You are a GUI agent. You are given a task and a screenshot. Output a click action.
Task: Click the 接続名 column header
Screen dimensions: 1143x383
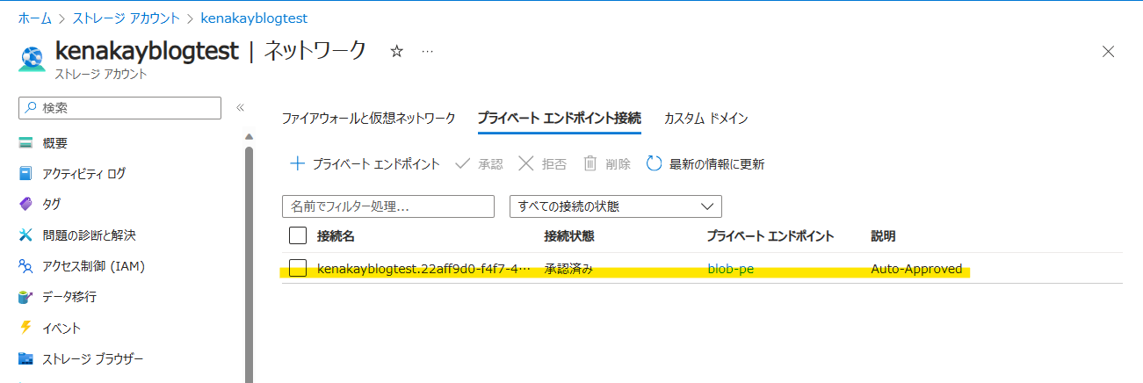point(336,235)
